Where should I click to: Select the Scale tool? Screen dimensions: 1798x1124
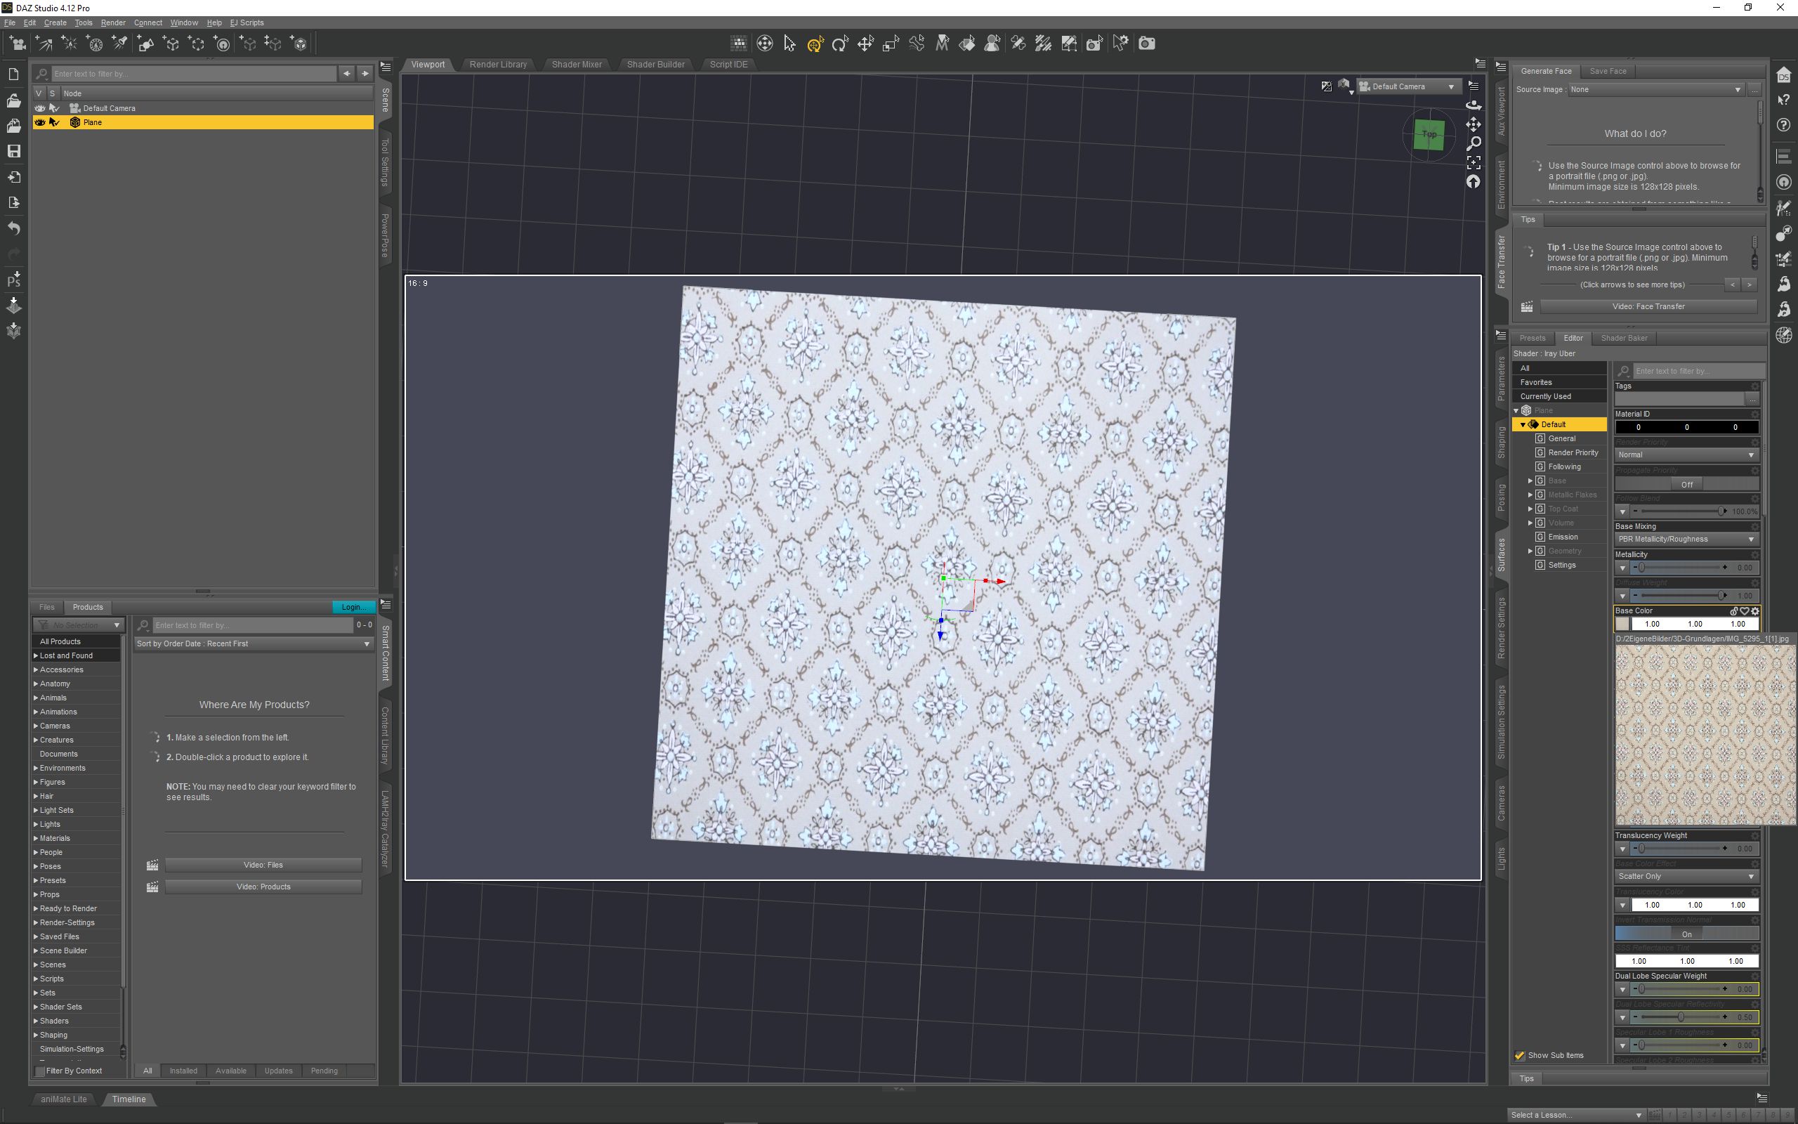[891, 44]
